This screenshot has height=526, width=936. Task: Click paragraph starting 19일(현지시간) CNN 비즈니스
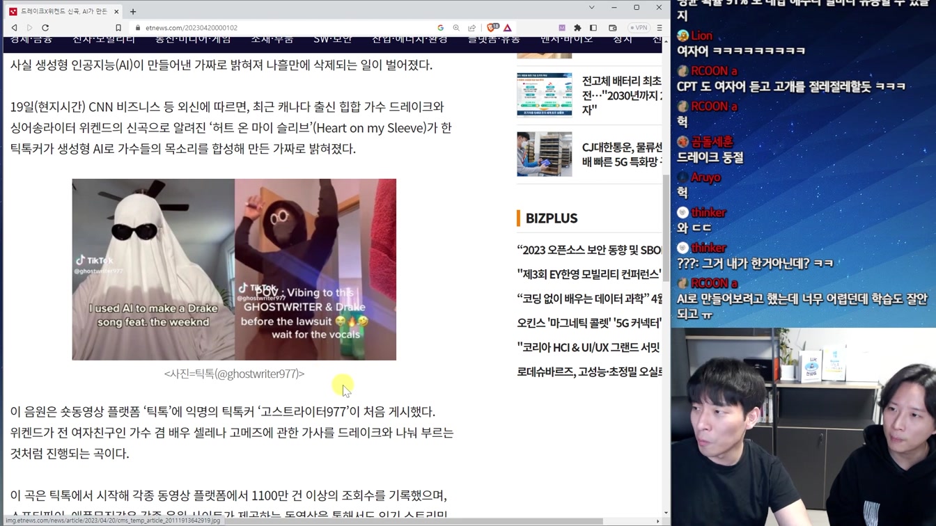[231, 128]
